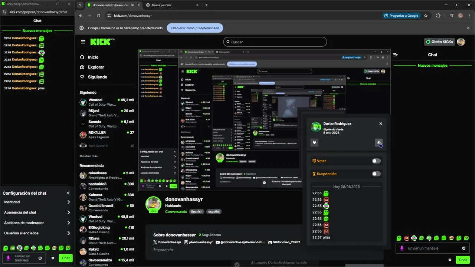Screen dimensions: 475x267
Task: Bookmark this page with the star icon
Action: 426,16
